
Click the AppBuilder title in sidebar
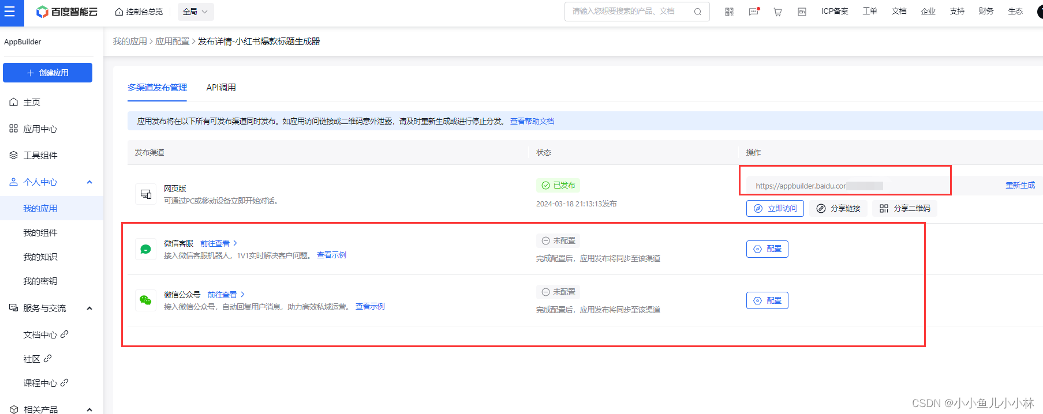point(23,42)
